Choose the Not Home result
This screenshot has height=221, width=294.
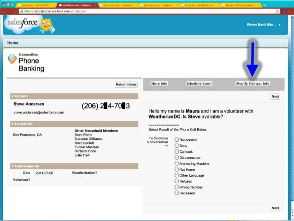point(176,169)
